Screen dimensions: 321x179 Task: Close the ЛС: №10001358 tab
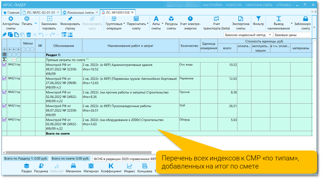tap(132, 12)
